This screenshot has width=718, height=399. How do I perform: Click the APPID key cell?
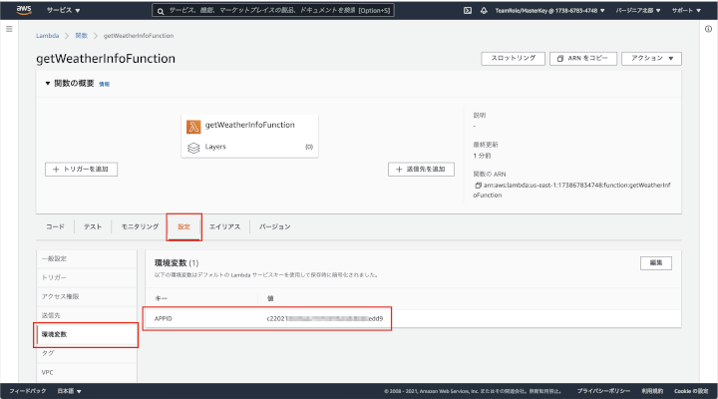point(163,318)
